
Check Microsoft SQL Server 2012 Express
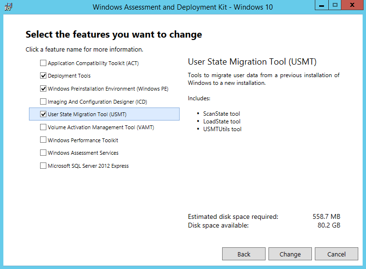click(x=43, y=166)
